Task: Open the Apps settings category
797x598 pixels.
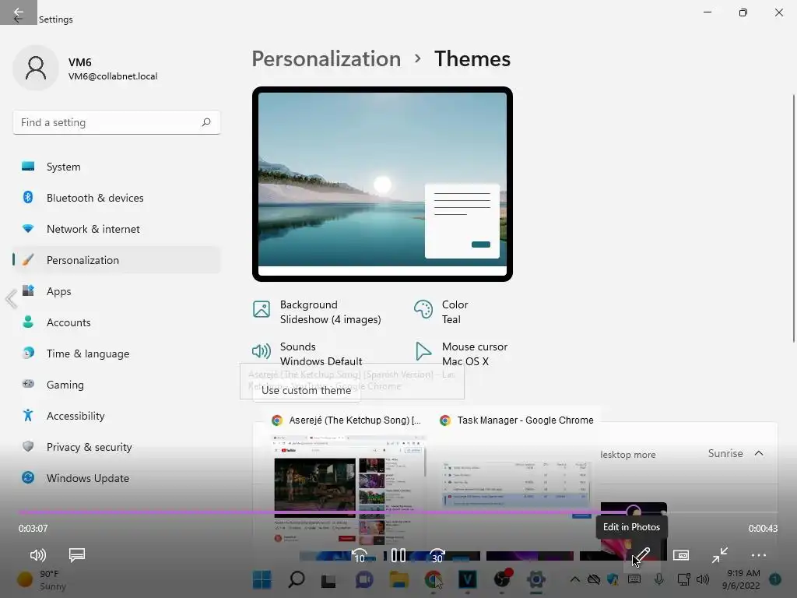Action: 117,291
